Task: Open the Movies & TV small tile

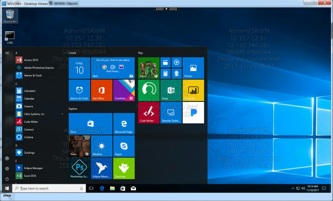Action: click(x=166, y=63)
